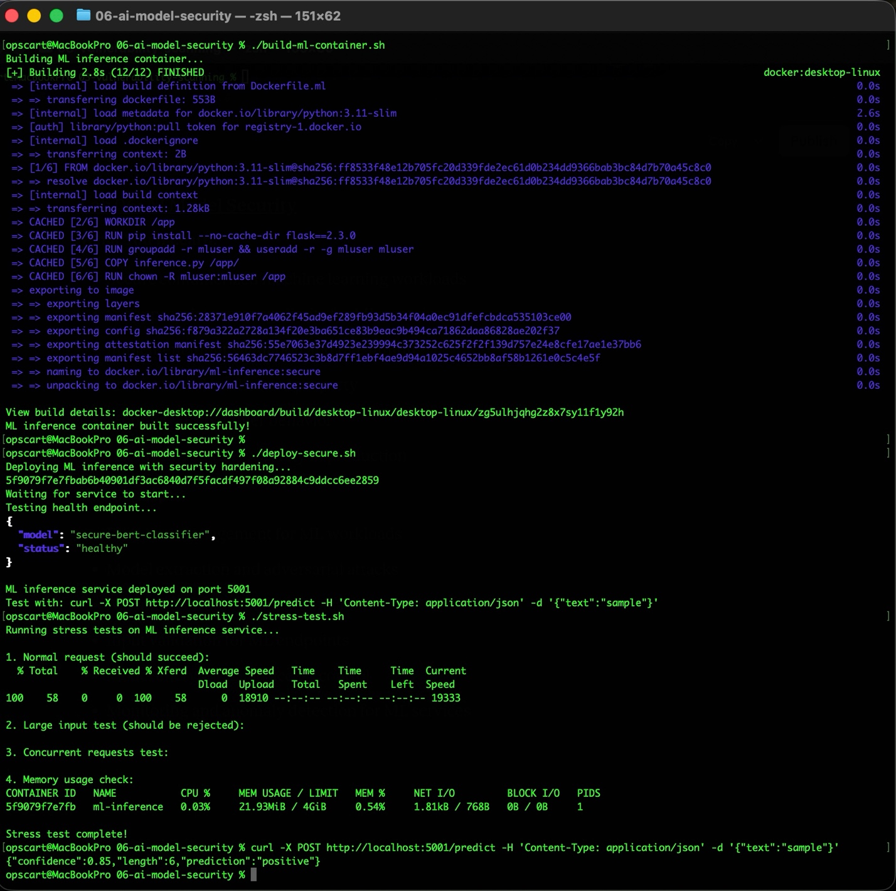The image size is (896, 891).
Task: Click 'Running stress tests on ML inference service...' line
Action: [x=142, y=630]
